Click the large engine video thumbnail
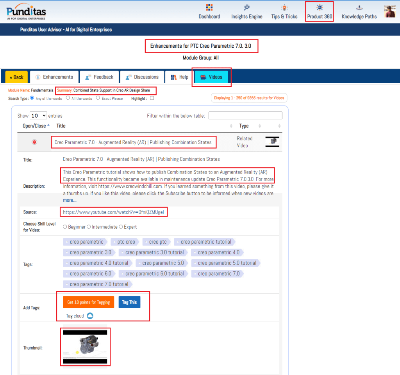400x375 pixels. tap(85, 347)
